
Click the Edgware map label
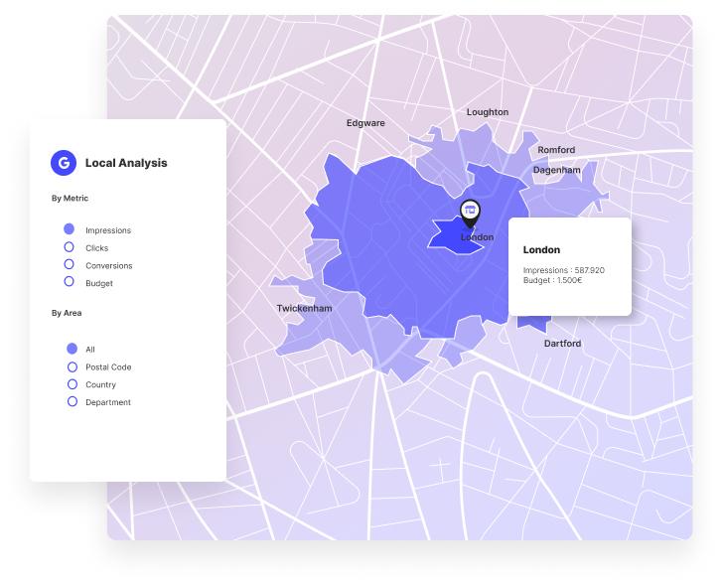(365, 123)
